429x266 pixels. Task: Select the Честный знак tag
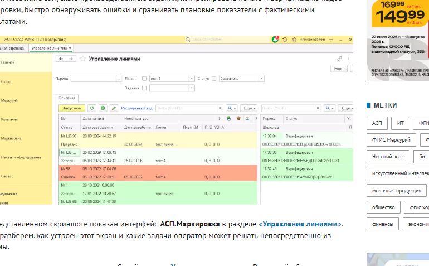click(388, 157)
